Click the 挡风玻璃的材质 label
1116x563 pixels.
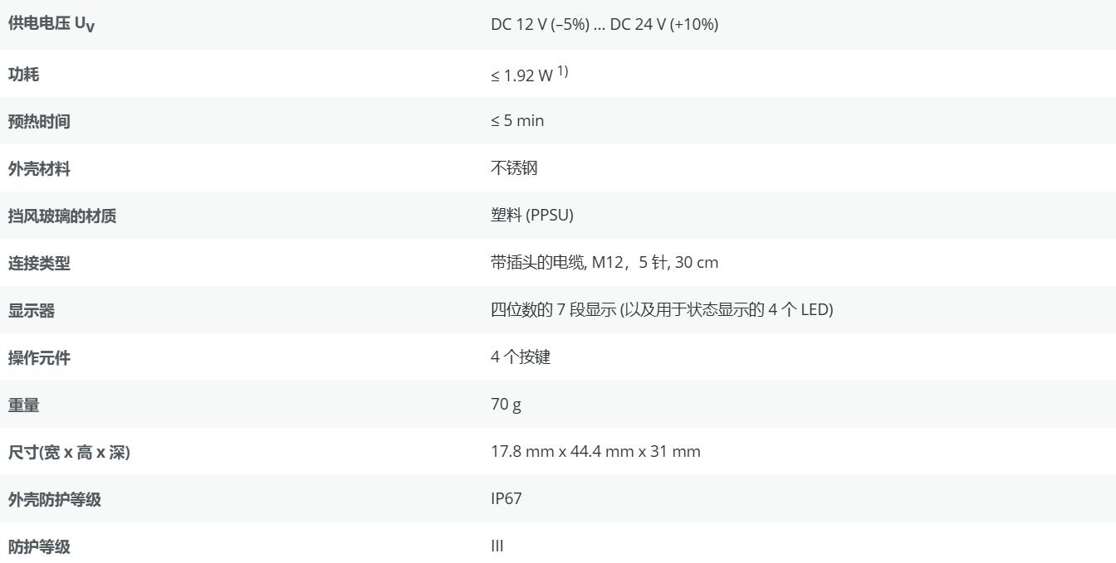62,216
